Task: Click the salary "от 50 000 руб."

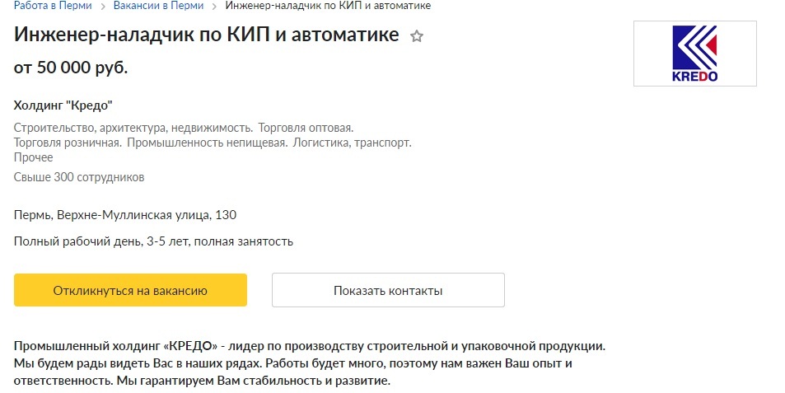Action: pos(71,68)
